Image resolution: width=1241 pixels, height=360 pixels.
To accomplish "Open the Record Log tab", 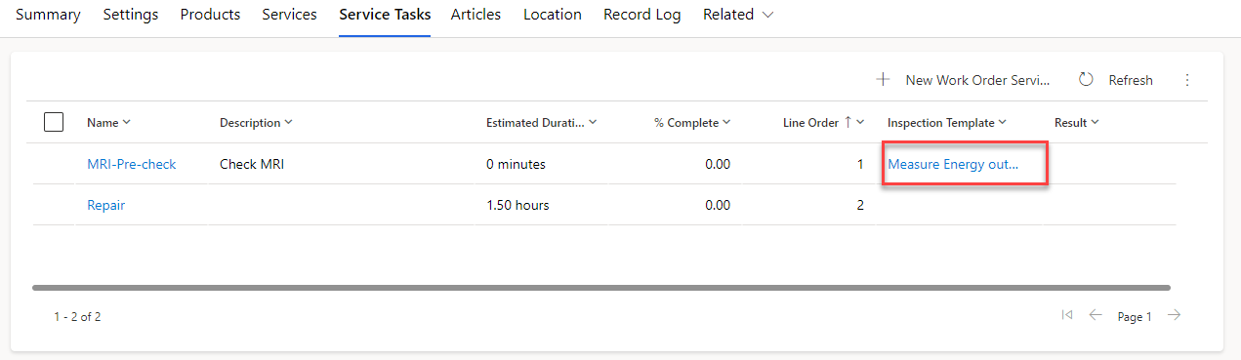I will (642, 15).
